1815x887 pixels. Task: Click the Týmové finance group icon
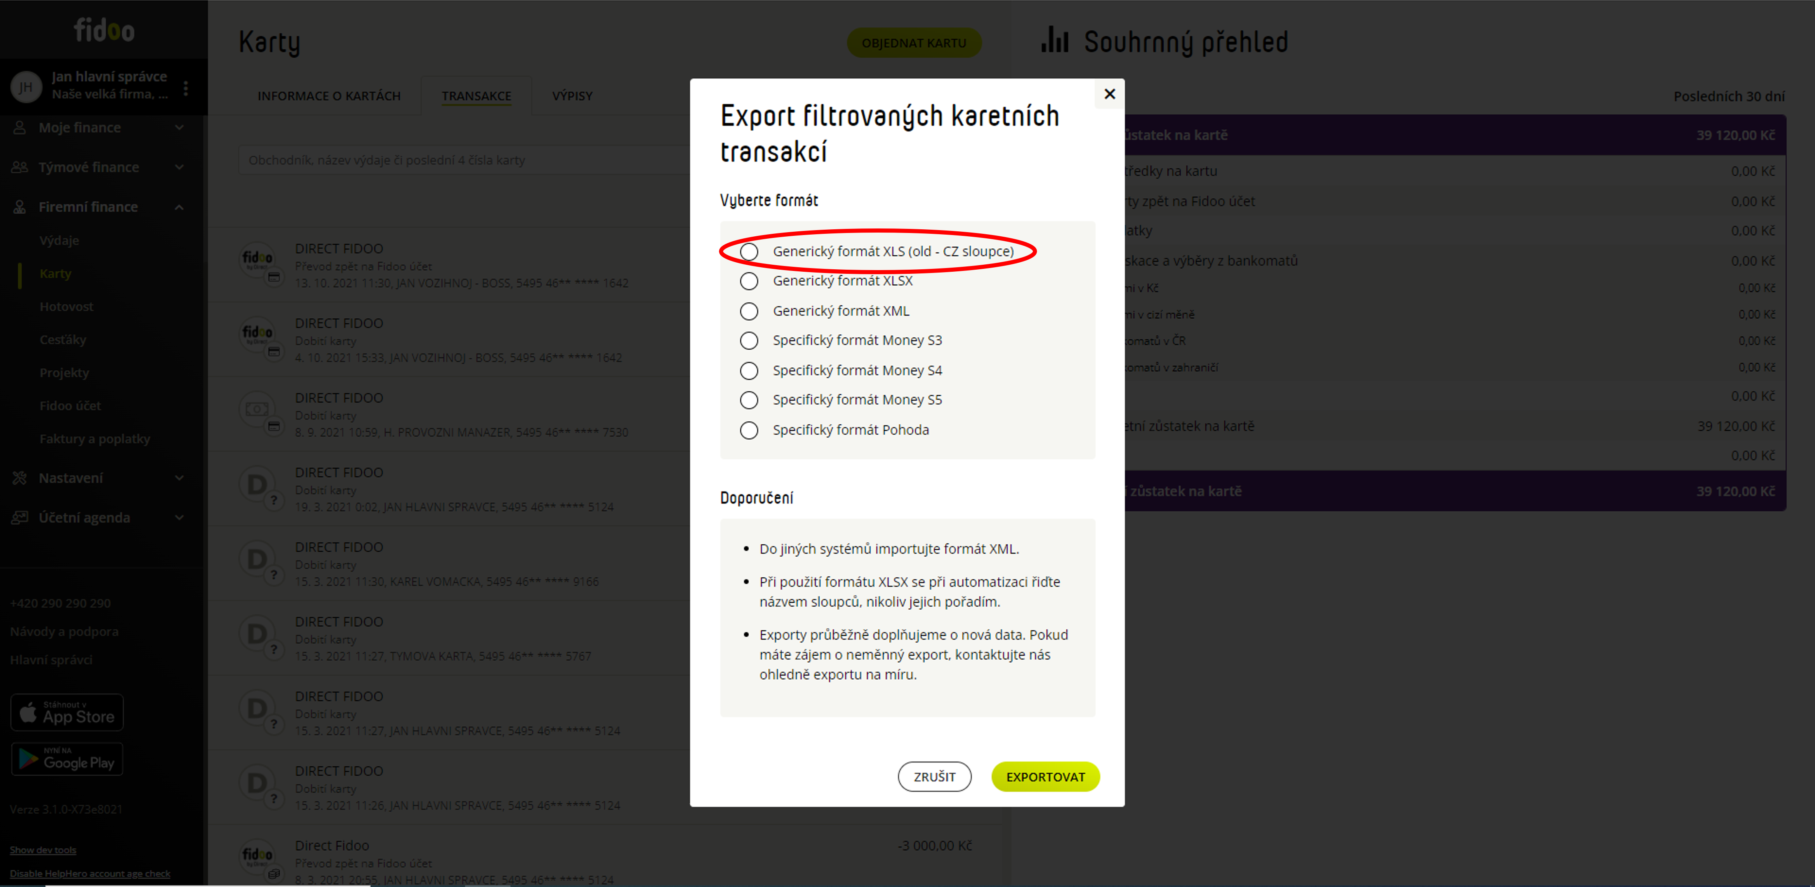20,167
